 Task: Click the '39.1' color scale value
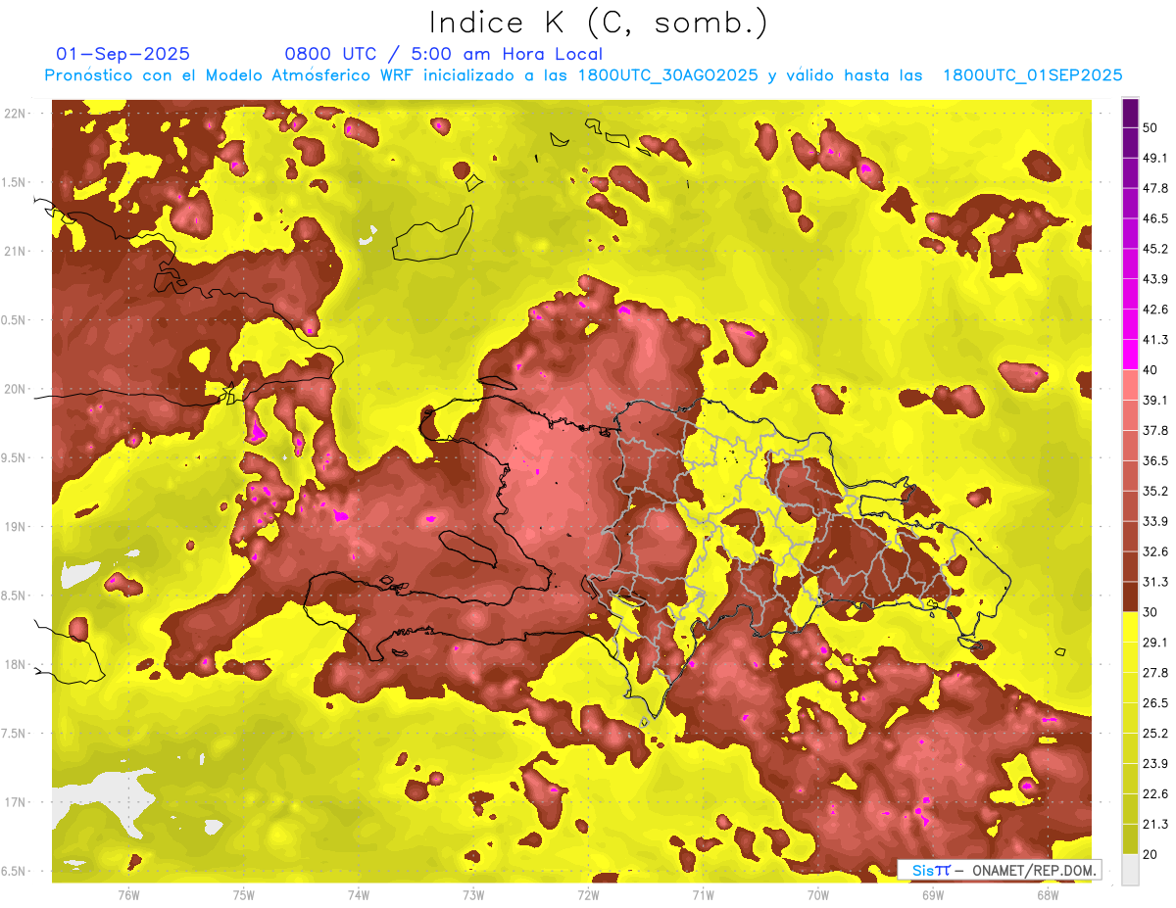click(1154, 400)
